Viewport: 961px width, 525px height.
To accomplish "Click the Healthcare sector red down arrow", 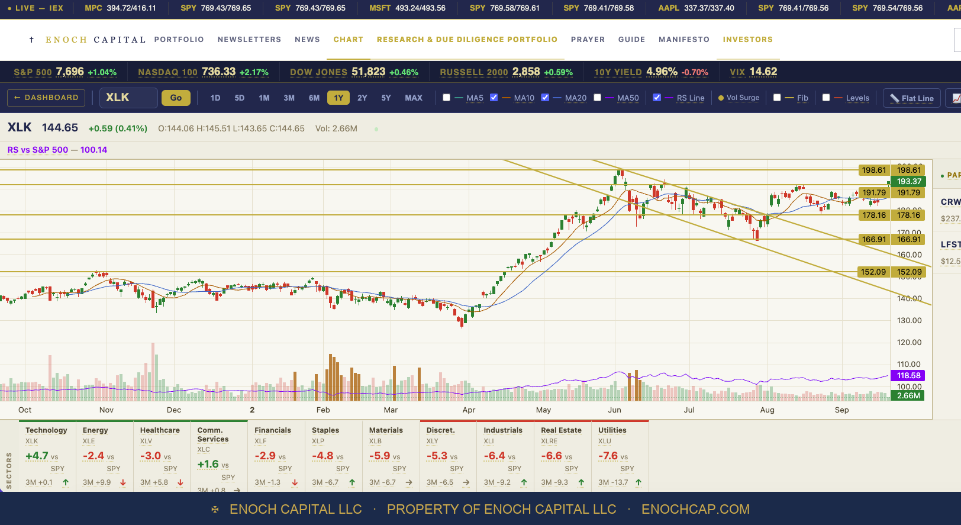I will (180, 482).
